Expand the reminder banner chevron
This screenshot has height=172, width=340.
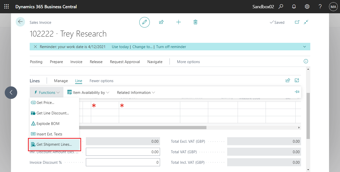304,47
